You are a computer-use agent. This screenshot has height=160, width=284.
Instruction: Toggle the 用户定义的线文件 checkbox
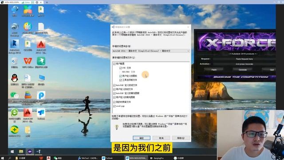click(114, 89)
